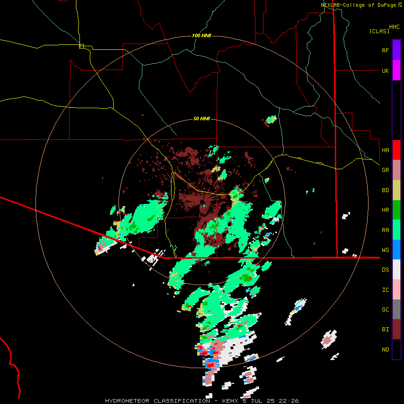Click the 'KEMX' radar site identifier
404x404 pixels.
231,401
